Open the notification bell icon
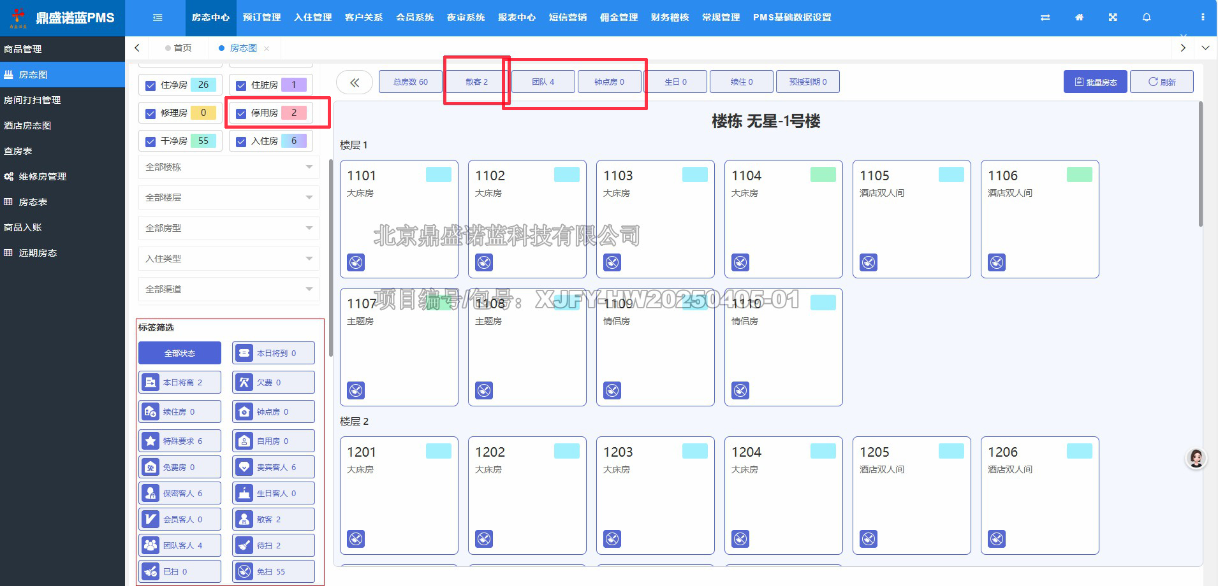 click(x=1147, y=17)
